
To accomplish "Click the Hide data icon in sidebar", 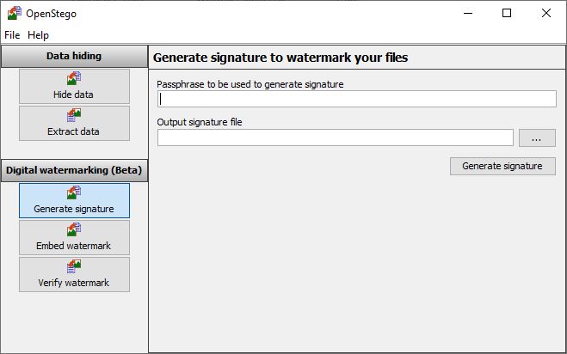I will (74, 78).
